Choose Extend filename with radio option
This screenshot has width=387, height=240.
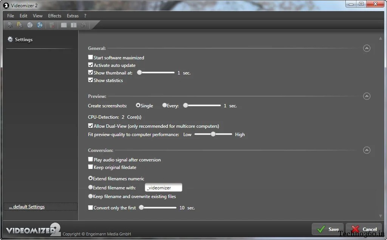pyautogui.click(x=90, y=187)
